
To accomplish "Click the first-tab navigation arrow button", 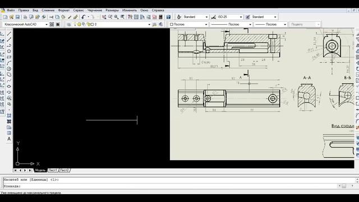I will tap(15, 171).
